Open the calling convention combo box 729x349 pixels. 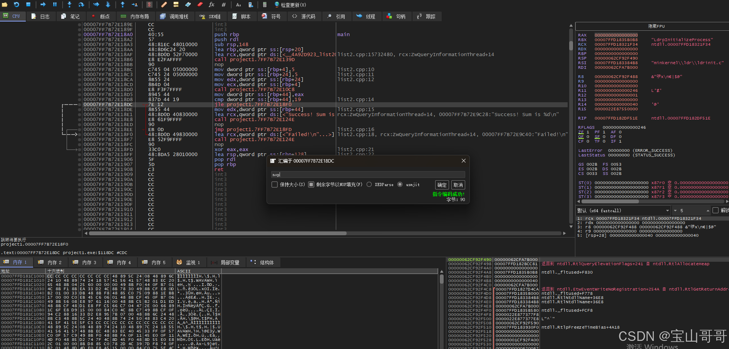pos(623,211)
